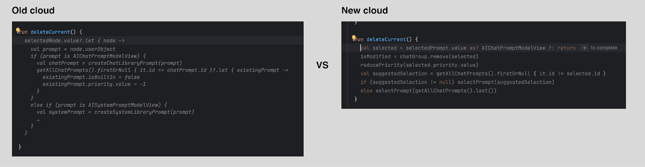This screenshot has width=645, height=167.
Task: Click the 'if (prompt is AIChatPromptModelView)' line
Action: coord(88,56)
